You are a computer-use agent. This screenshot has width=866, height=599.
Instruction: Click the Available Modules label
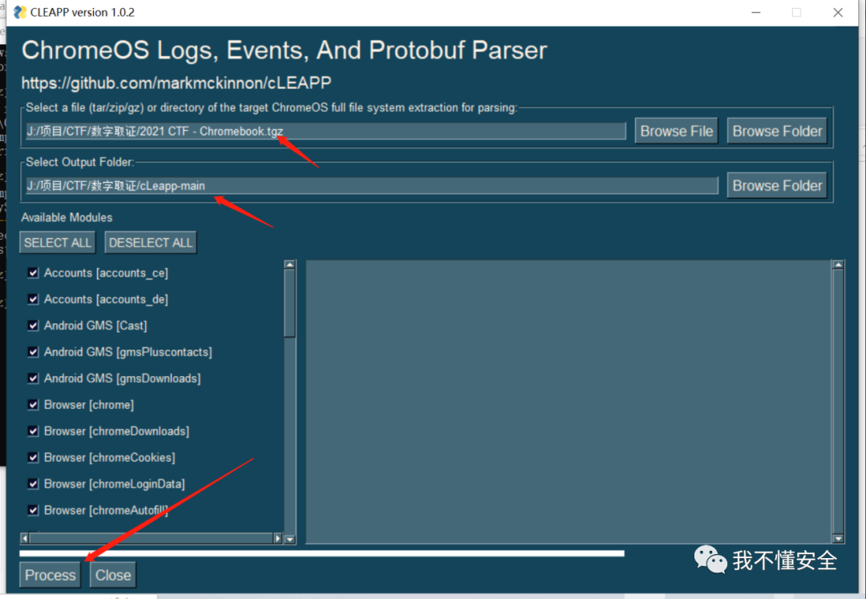coord(67,217)
